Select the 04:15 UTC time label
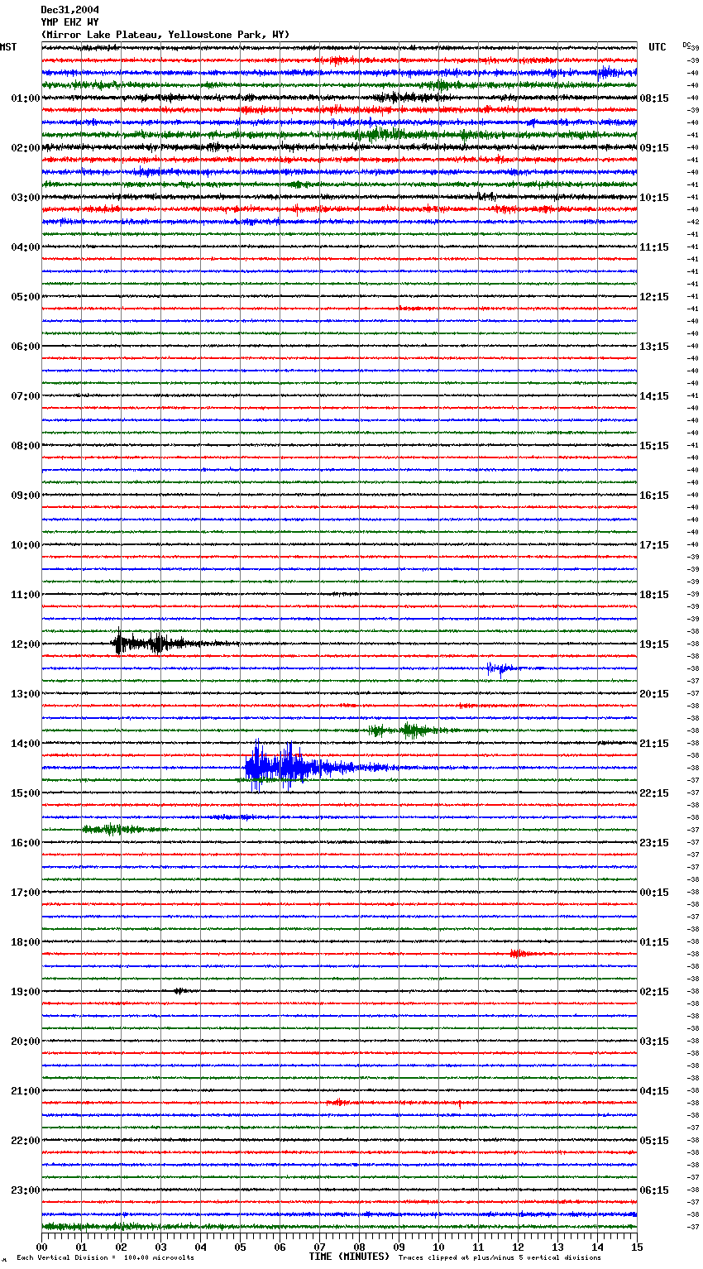703x1269 pixels. [x=654, y=1091]
